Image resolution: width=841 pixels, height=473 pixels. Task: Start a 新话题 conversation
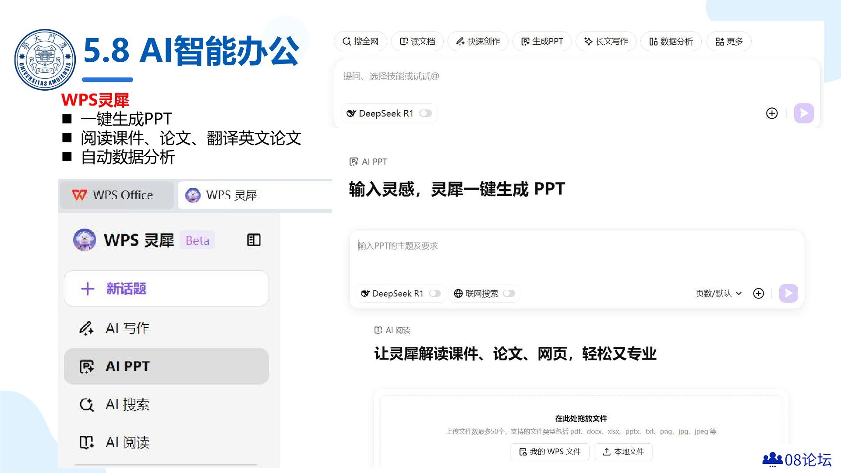tap(166, 289)
